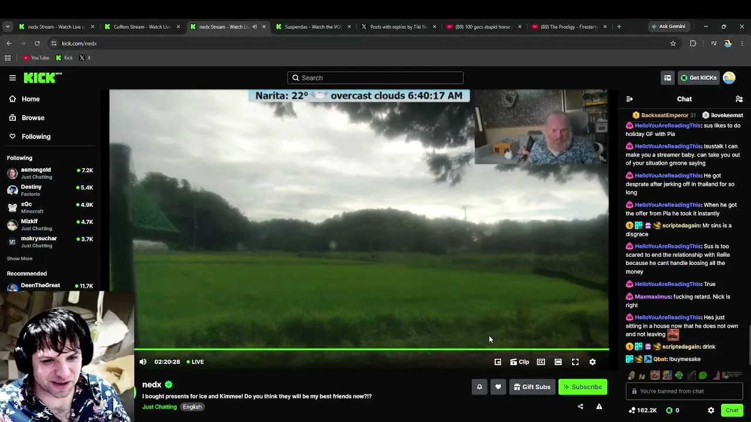The width and height of the screenshot is (751, 422).
Task: Click the English language tag
Action: click(x=192, y=407)
